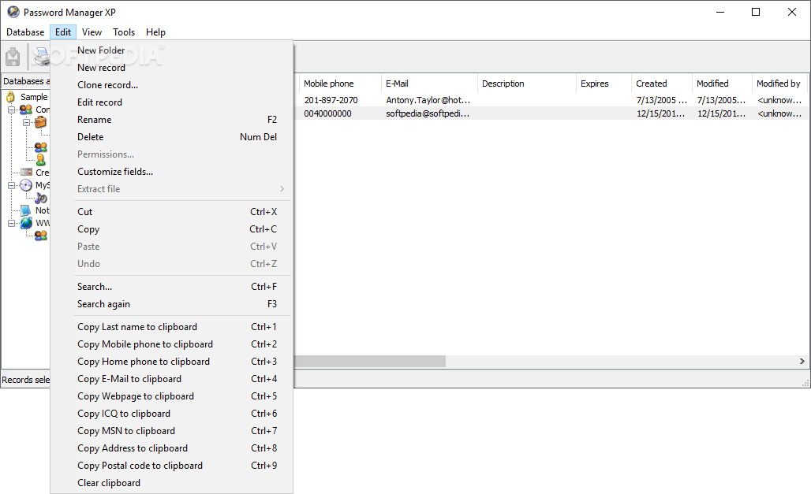Open Search... from the menu
The height and width of the screenshot is (494, 811).
(x=172, y=287)
